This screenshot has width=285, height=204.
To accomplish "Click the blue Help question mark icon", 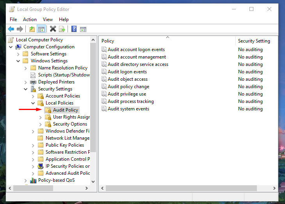I will point(74,29).
